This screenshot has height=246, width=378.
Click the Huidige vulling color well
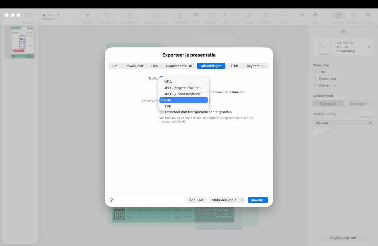coord(365,114)
